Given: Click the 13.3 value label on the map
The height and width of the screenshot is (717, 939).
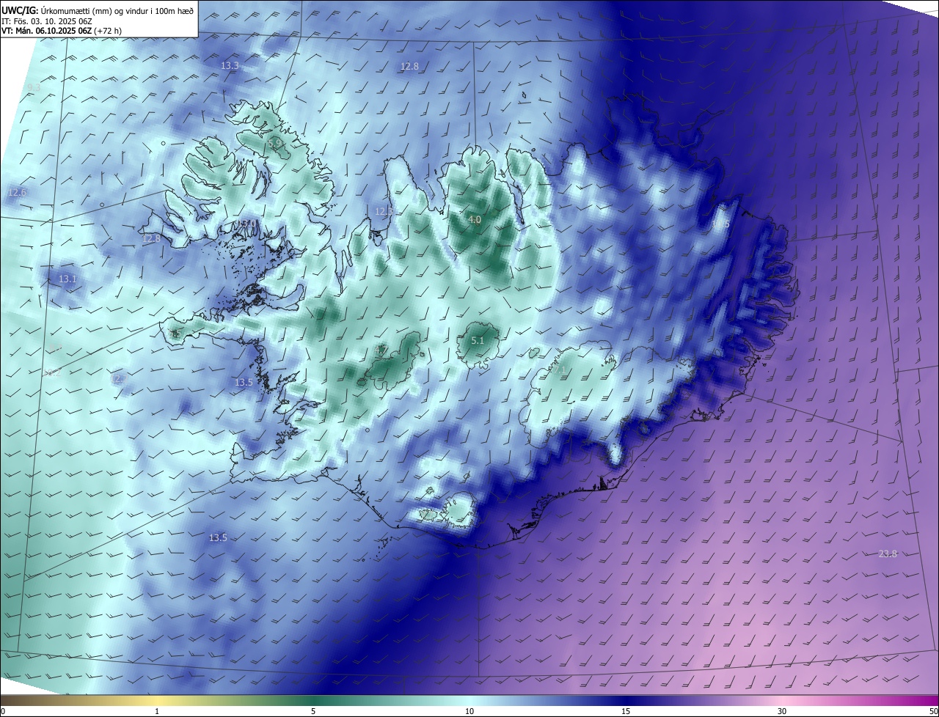Looking at the screenshot, I should pyautogui.click(x=230, y=66).
